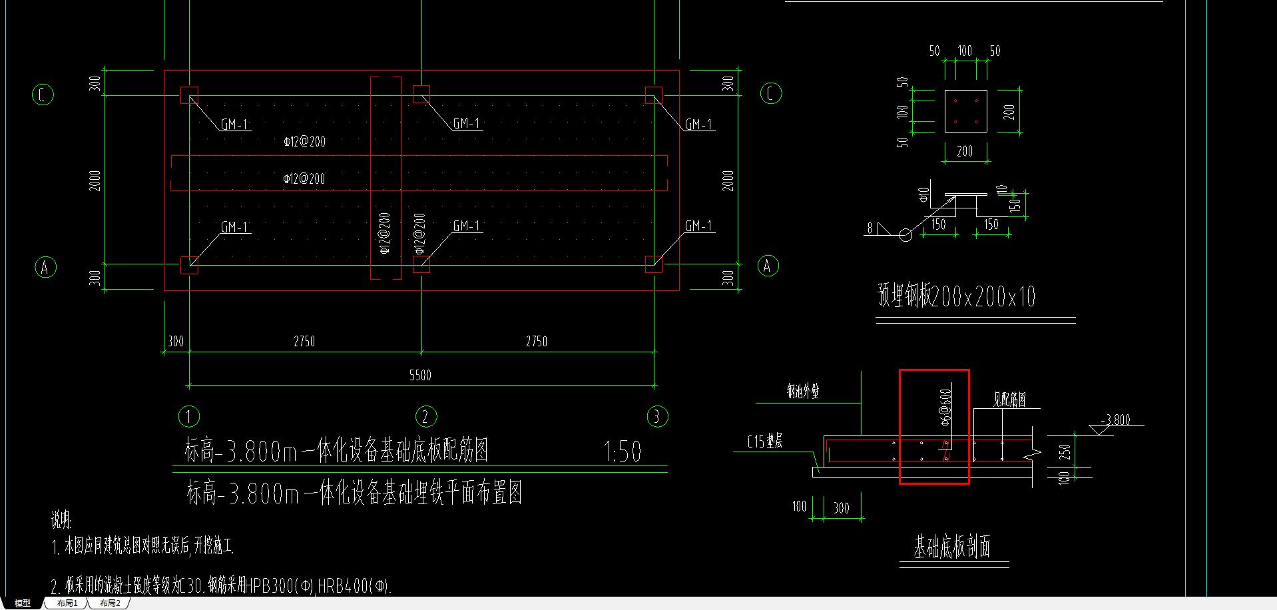The width and height of the screenshot is (1277, 610).
Task: Select the 2750 dimension between axes 2 and 3
Action: point(537,342)
